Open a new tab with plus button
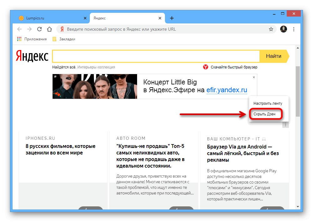The height and width of the screenshot is (222, 313). (172, 18)
